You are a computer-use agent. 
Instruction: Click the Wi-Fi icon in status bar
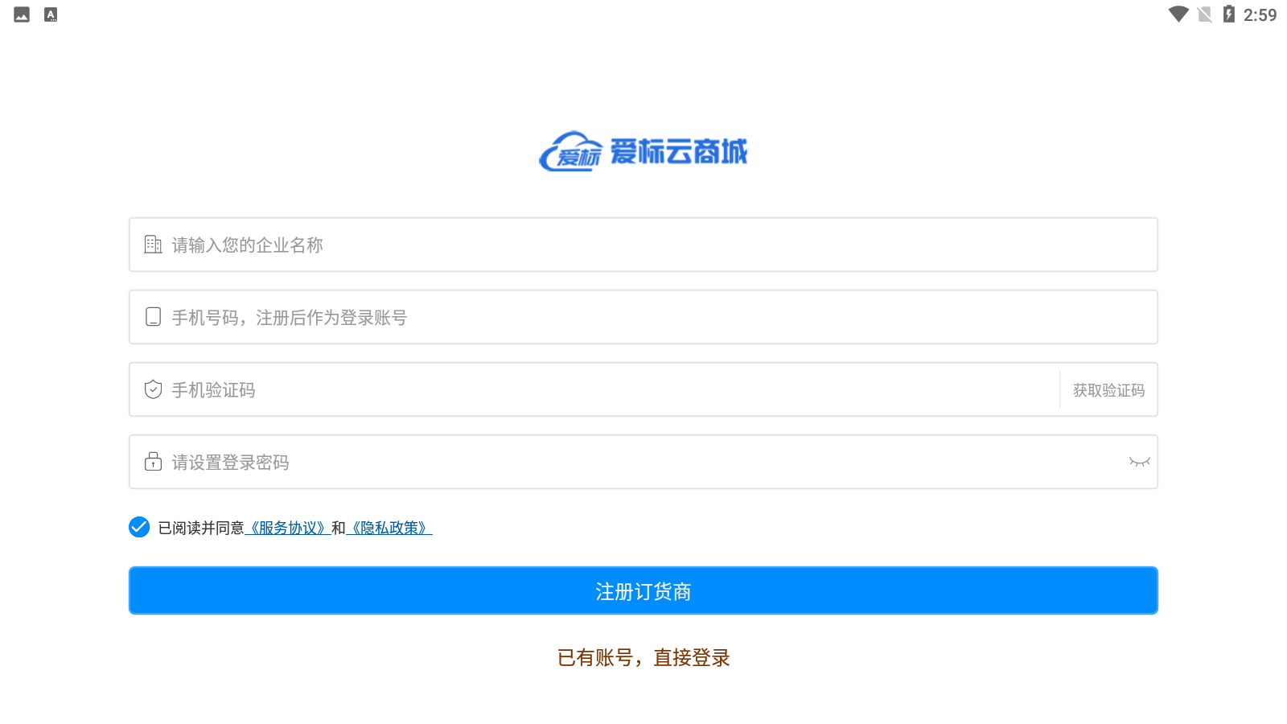click(1179, 14)
